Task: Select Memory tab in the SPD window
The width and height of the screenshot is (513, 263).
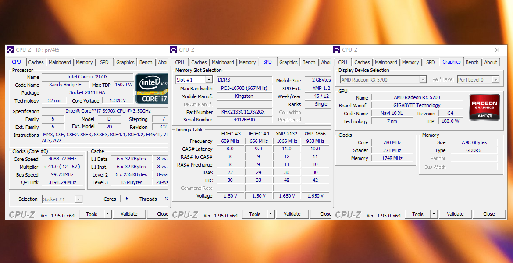Action: 247,62
